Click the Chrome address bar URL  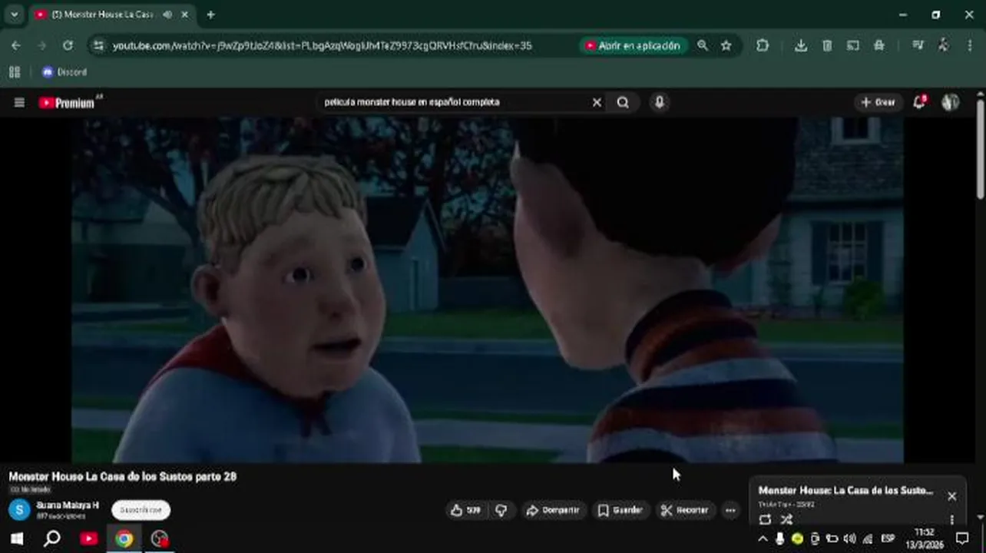pyautogui.click(x=322, y=46)
